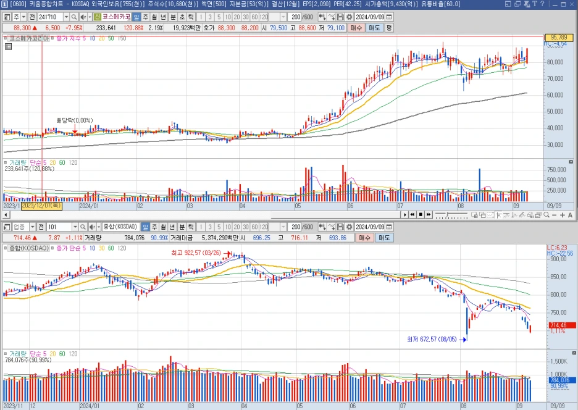
Task: Select the daily 일 period in top chart
Action: click(x=136, y=17)
